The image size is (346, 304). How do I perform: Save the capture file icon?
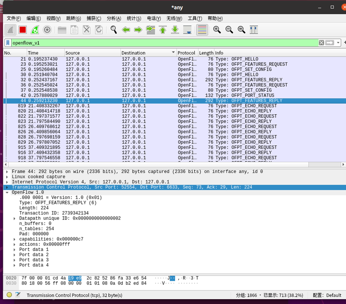pos(74,30)
